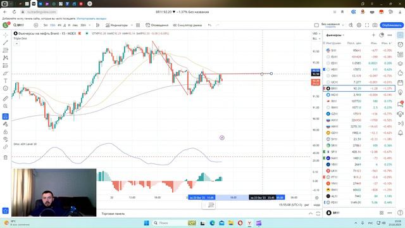Open the Симулятор рынка replay button
This screenshot has height=228, width=405.
[187, 25]
